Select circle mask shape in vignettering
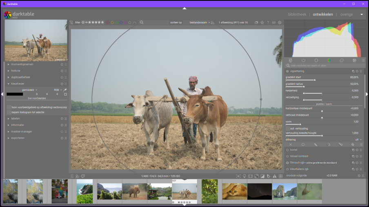 (x=303, y=144)
